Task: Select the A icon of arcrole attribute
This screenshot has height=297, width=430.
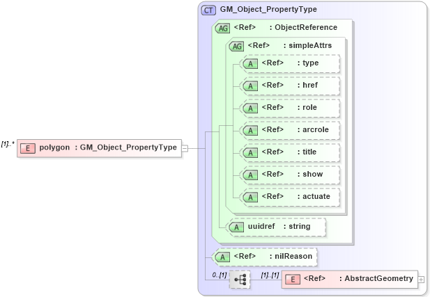Action: (250, 131)
